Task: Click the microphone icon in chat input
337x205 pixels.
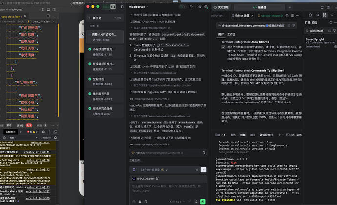Action: (196, 202)
